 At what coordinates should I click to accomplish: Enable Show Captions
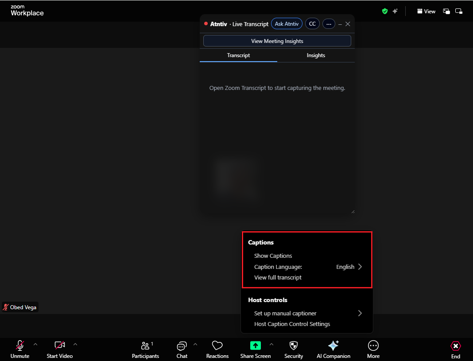click(273, 256)
